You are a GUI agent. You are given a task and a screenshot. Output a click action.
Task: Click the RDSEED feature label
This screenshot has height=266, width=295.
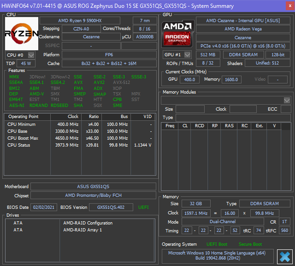tap(59, 106)
